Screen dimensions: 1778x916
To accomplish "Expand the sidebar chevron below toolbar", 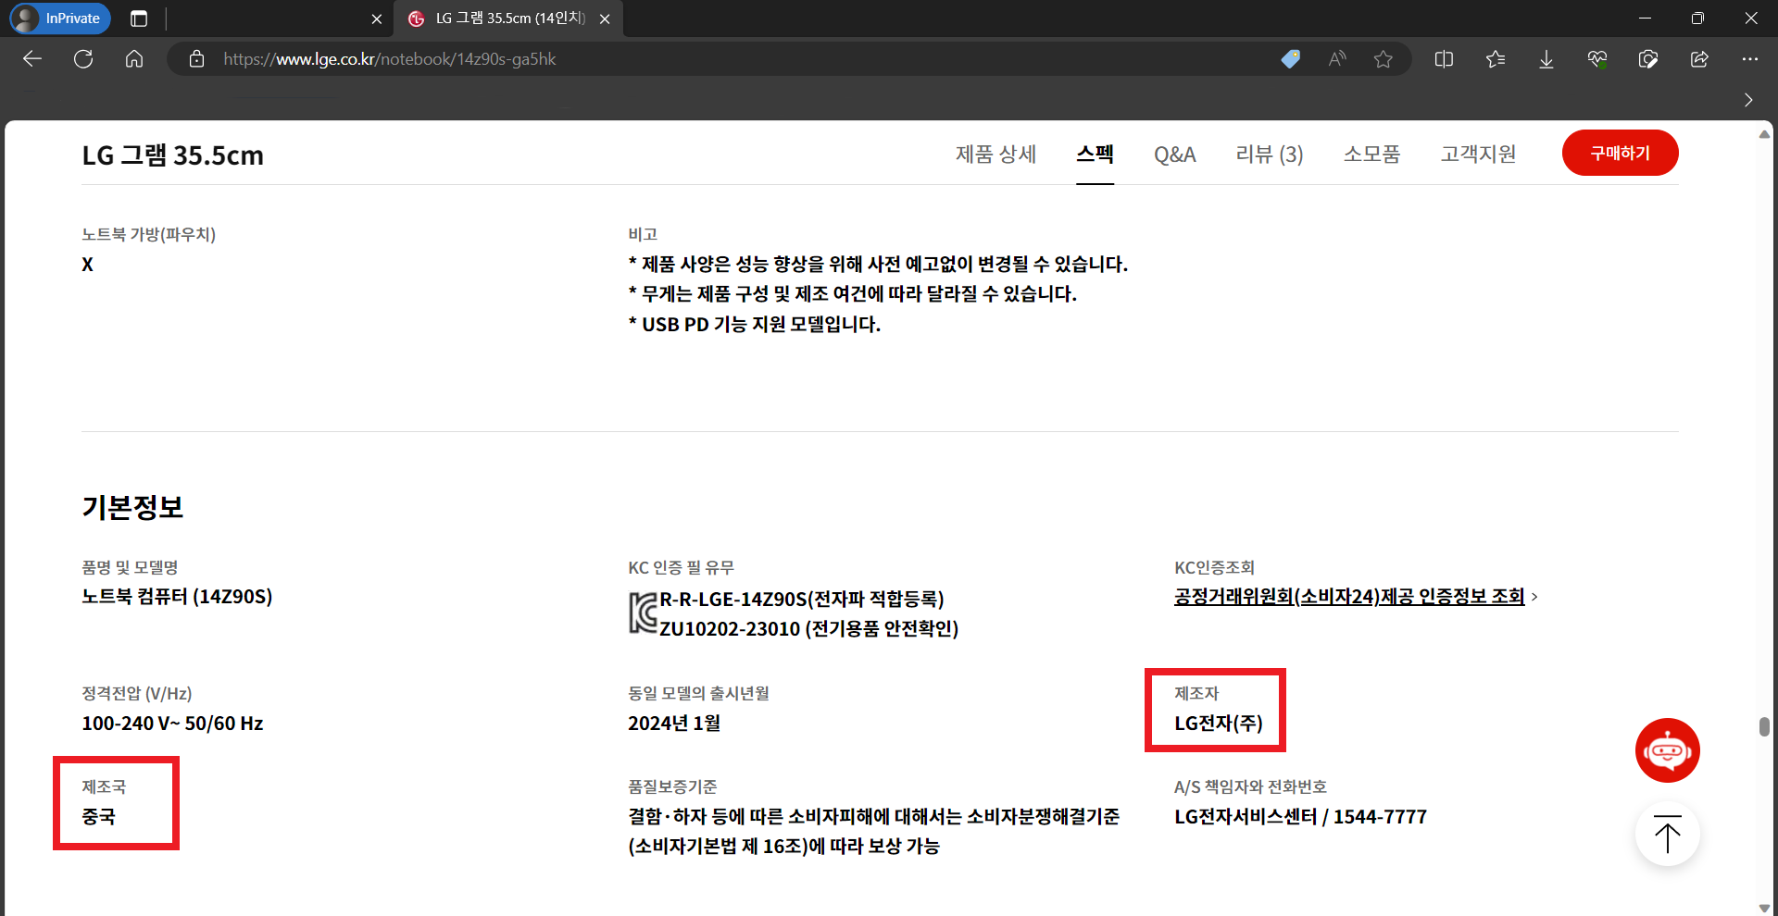I will 1748,100.
